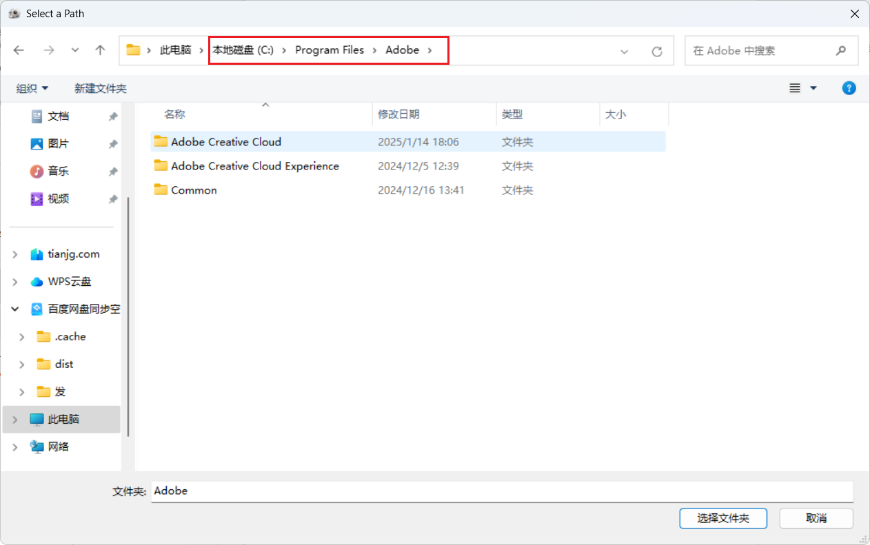Expand chevron between 此电脑 and 本地磁盘
870x545 pixels.
202,50
